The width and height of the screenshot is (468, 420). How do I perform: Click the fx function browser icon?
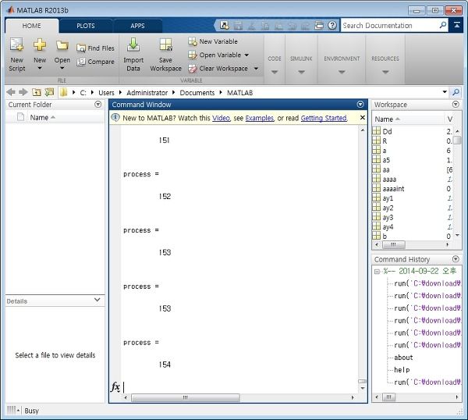tap(115, 387)
